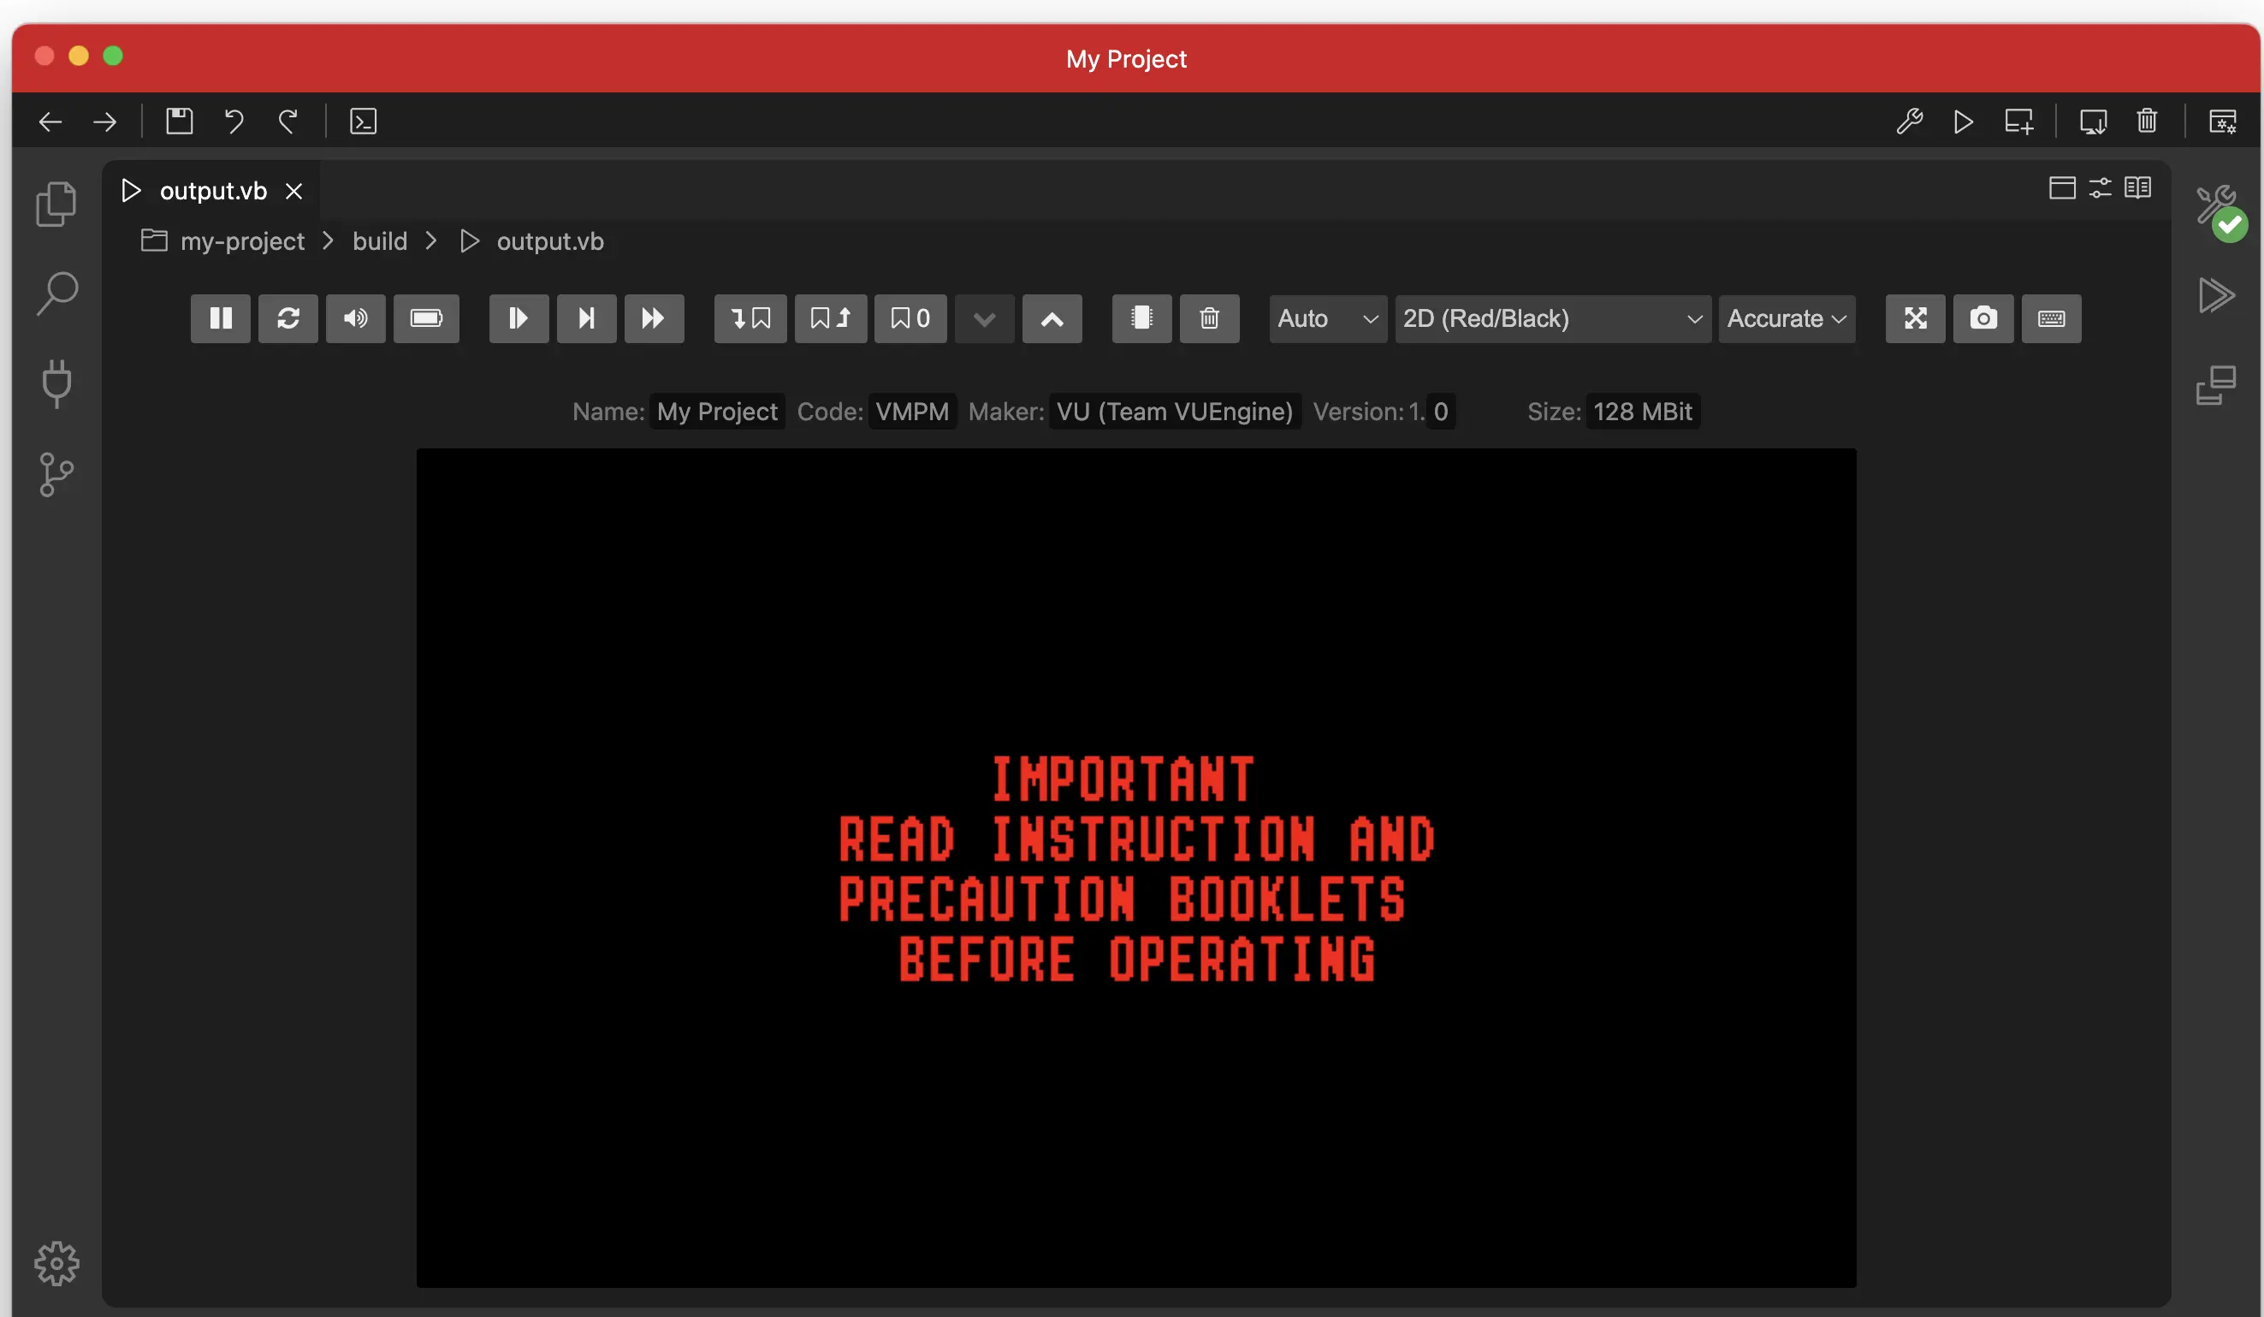Open the Auto scale dropdown
Screen dimensions: 2264x1317
click(1327, 318)
